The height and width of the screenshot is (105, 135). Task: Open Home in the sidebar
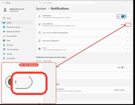pos(17,18)
